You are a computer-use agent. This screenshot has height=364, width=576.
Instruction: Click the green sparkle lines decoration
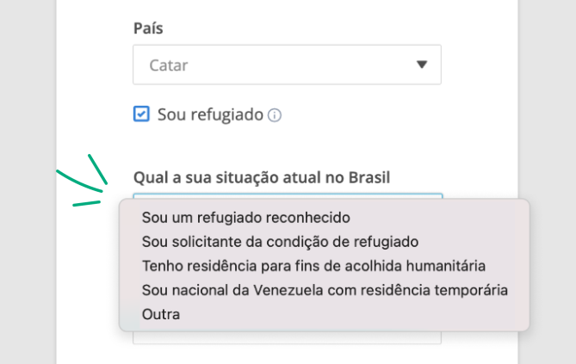point(83,181)
